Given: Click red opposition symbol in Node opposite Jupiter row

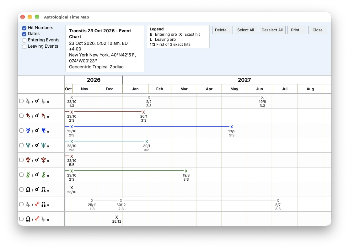Looking at the screenshot, I should coord(37,219).
